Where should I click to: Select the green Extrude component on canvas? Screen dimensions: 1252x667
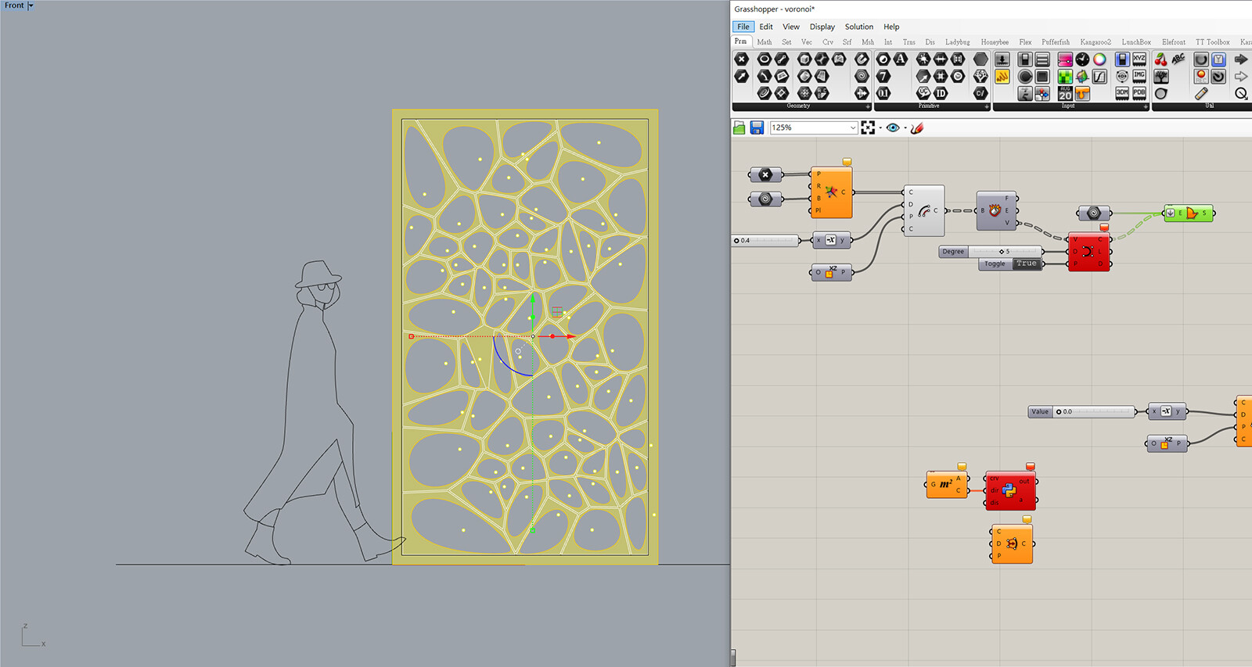1189,213
